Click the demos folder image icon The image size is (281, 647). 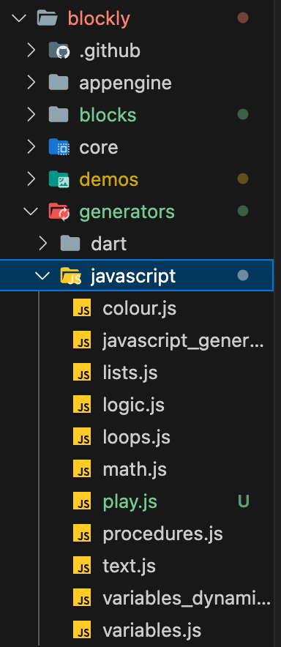coord(59,179)
